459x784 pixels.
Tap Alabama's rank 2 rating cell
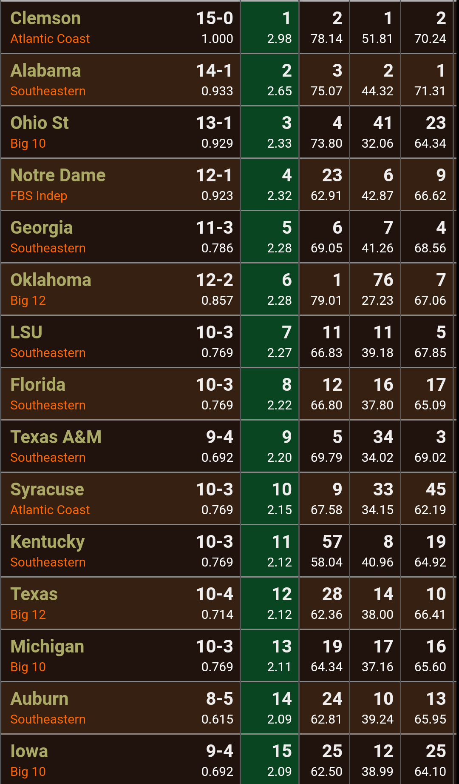tap(270, 80)
